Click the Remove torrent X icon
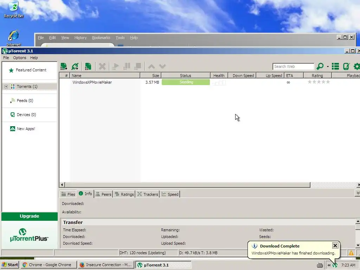Viewport: 360px width, 270px height. (102, 66)
